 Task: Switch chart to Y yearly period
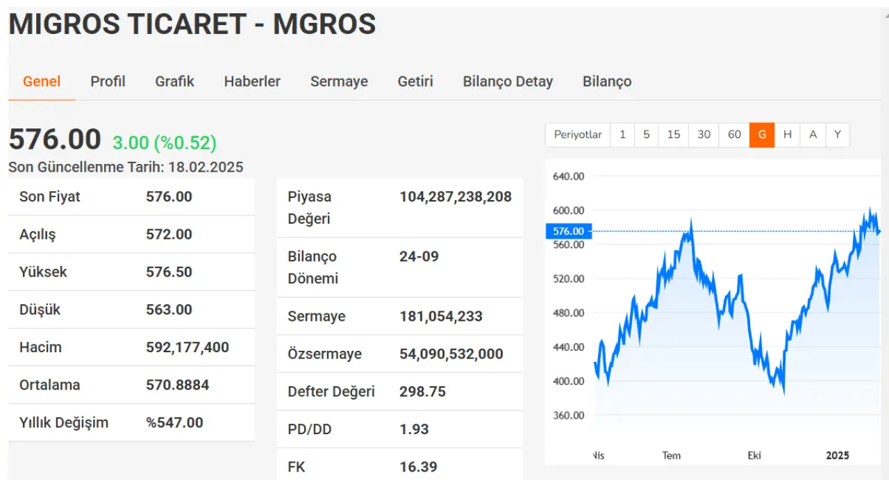pyautogui.click(x=838, y=135)
